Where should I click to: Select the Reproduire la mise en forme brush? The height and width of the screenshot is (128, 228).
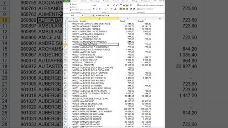[71, 10]
